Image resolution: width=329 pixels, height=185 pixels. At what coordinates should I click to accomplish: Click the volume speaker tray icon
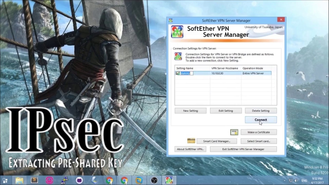pos(296,181)
